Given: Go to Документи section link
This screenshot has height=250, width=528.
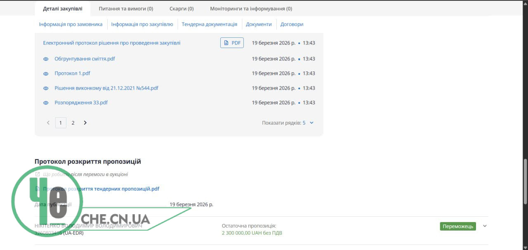Looking at the screenshot, I should 259,24.
